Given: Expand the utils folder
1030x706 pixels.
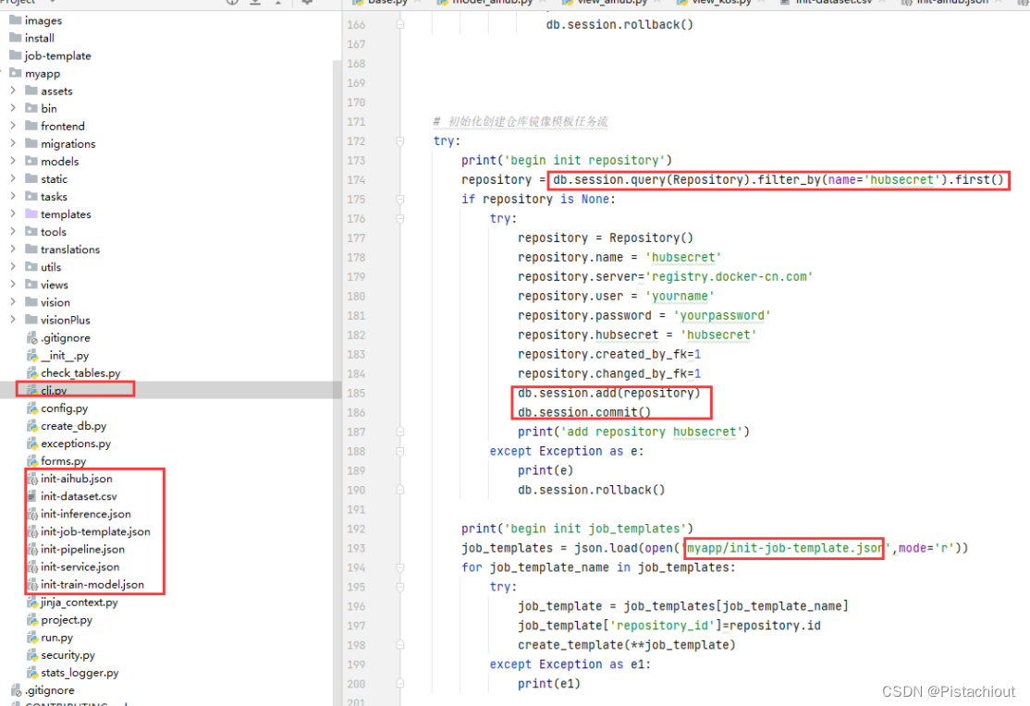Looking at the screenshot, I should coord(13,267).
